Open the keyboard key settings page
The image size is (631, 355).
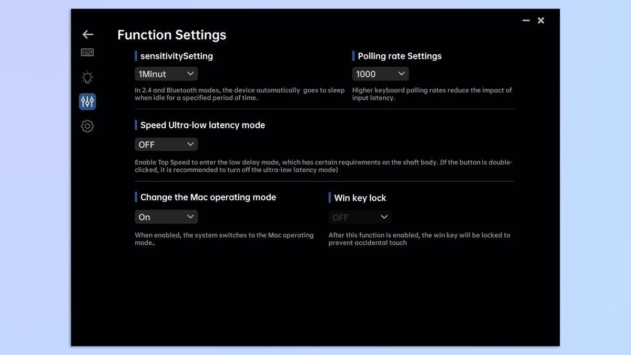(x=87, y=53)
